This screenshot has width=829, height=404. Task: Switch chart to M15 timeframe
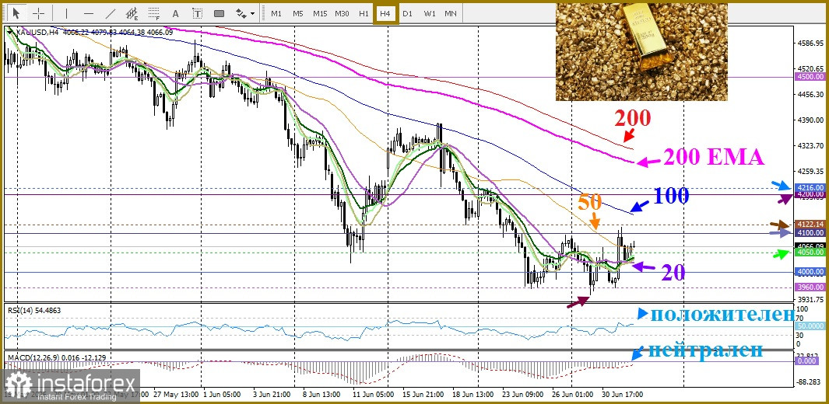[x=320, y=13]
